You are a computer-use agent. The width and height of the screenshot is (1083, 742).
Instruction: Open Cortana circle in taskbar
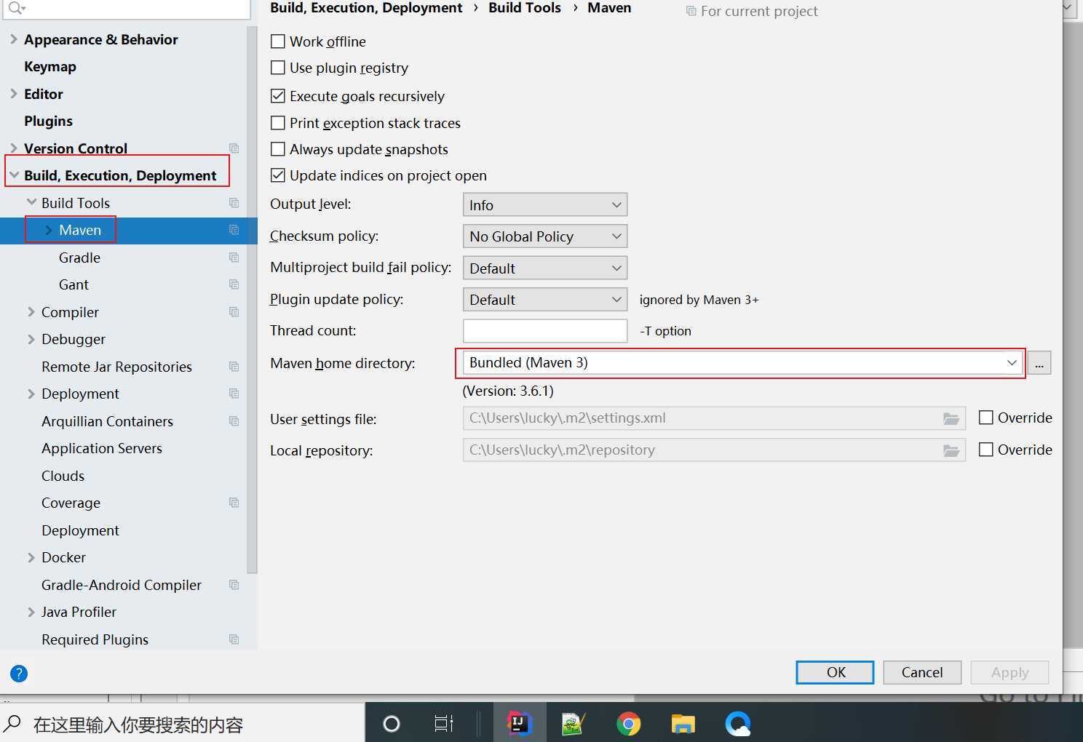point(392,724)
